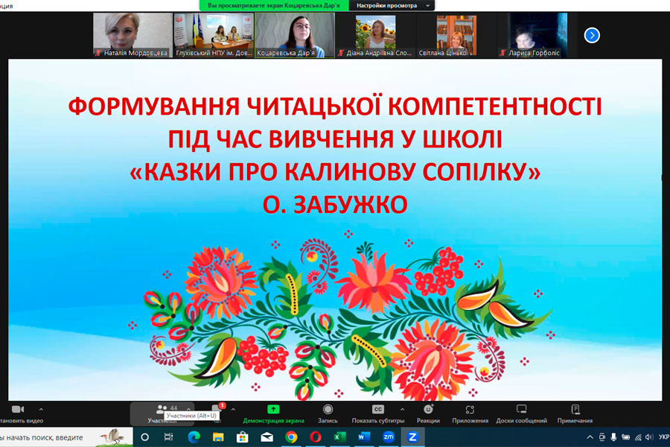
Task: Click the slide text О. ЗАБУЖКО
Action: click(335, 204)
